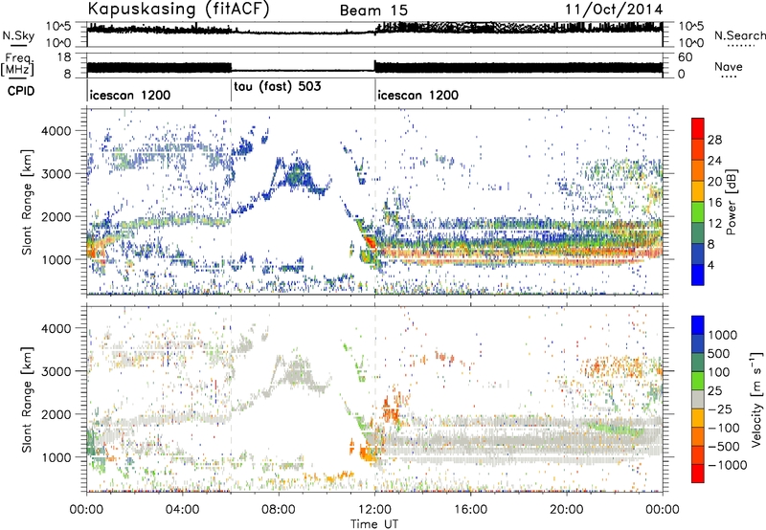Select the Time UT axis title
The width and height of the screenshot is (766, 530).
tap(374, 524)
